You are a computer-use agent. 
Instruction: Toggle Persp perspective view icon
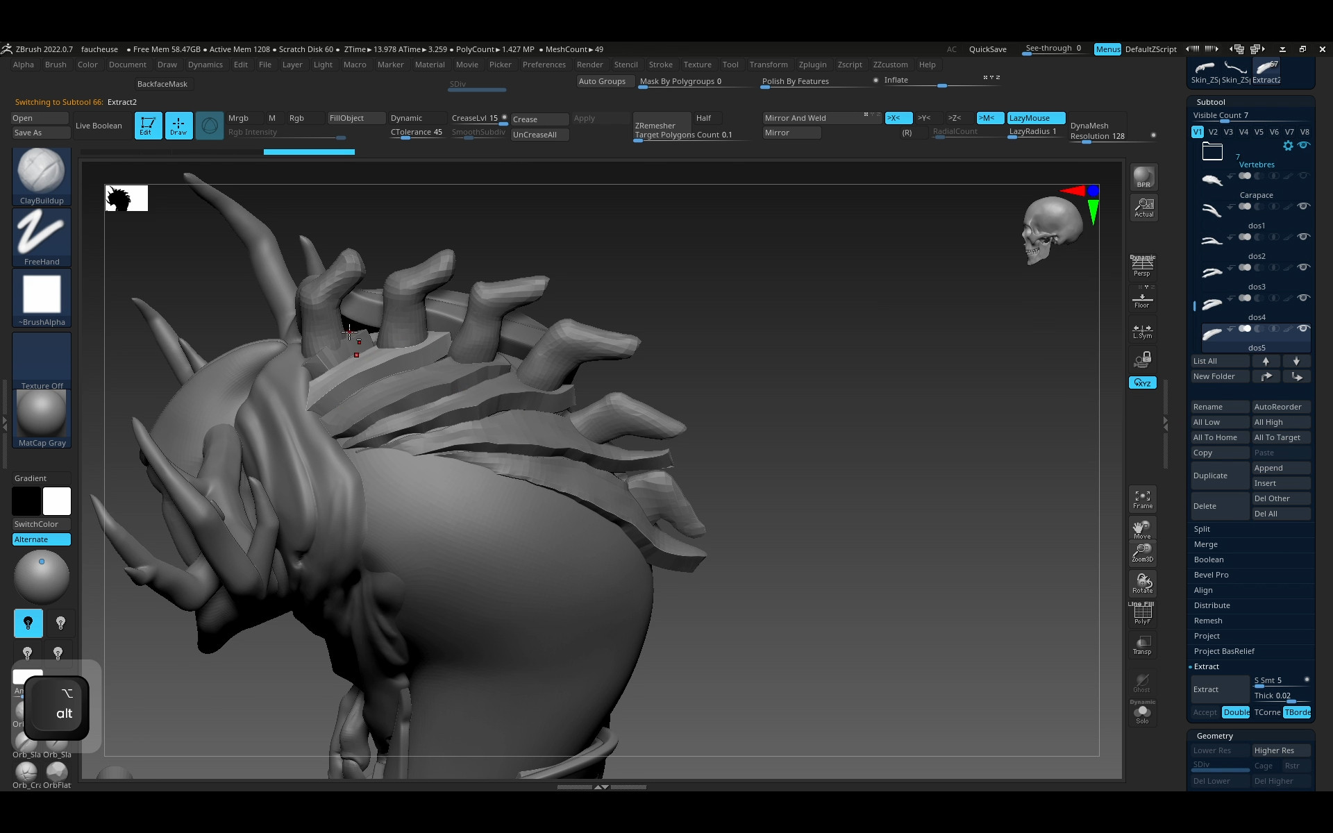(x=1142, y=265)
